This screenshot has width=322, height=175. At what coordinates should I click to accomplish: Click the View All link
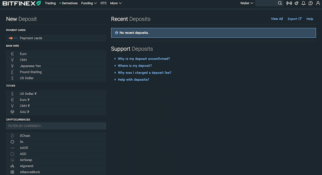[x=277, y=19]
